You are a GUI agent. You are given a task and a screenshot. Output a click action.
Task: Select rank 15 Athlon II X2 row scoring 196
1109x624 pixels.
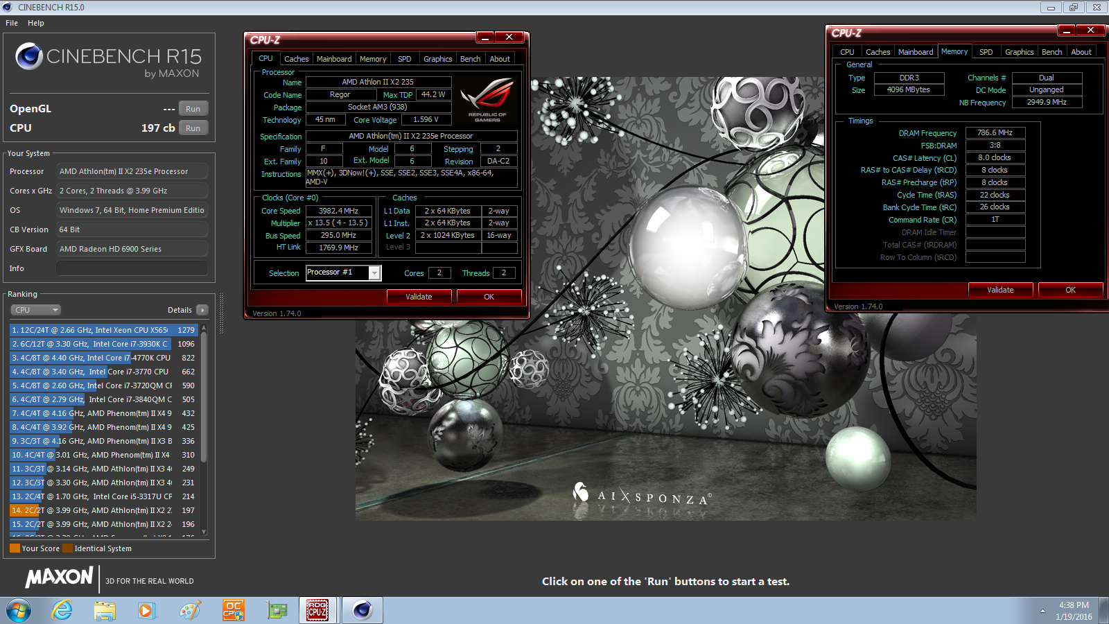[x=104, y=524]
